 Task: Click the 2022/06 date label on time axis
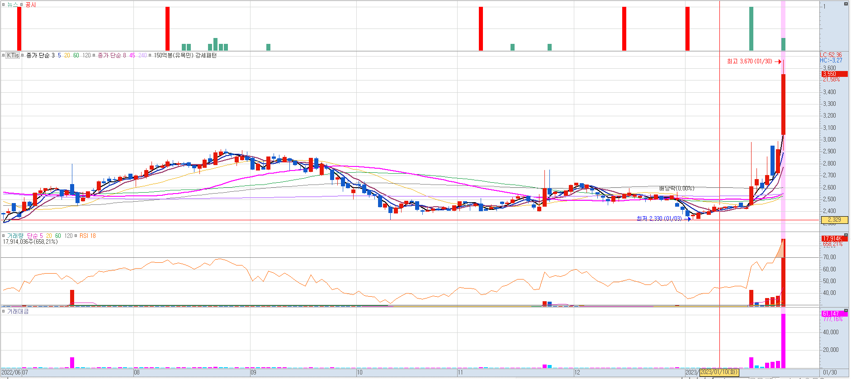(11, 373)
